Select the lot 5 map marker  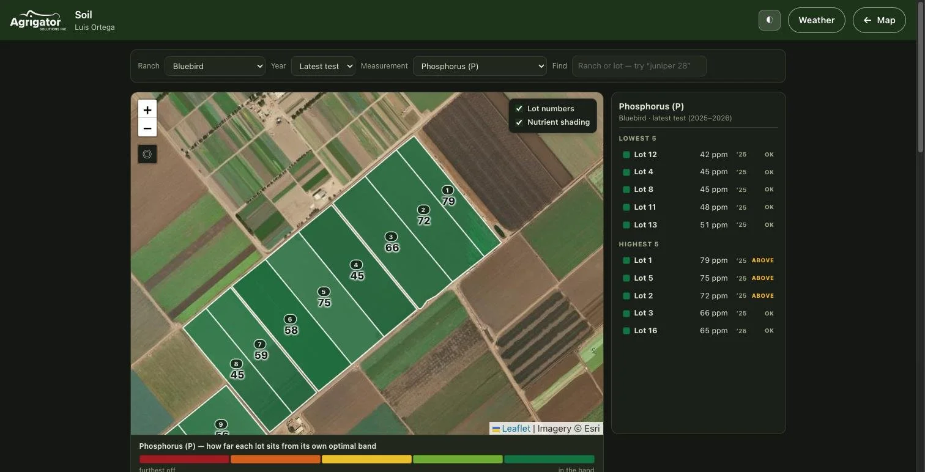point(324,292)
